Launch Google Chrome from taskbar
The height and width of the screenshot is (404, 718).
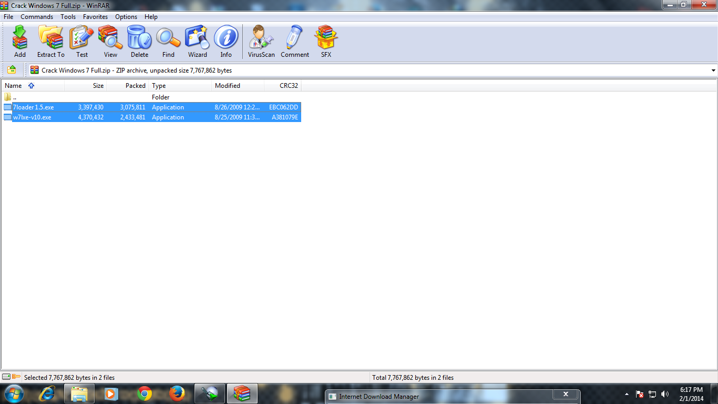(x=145, y=393)
